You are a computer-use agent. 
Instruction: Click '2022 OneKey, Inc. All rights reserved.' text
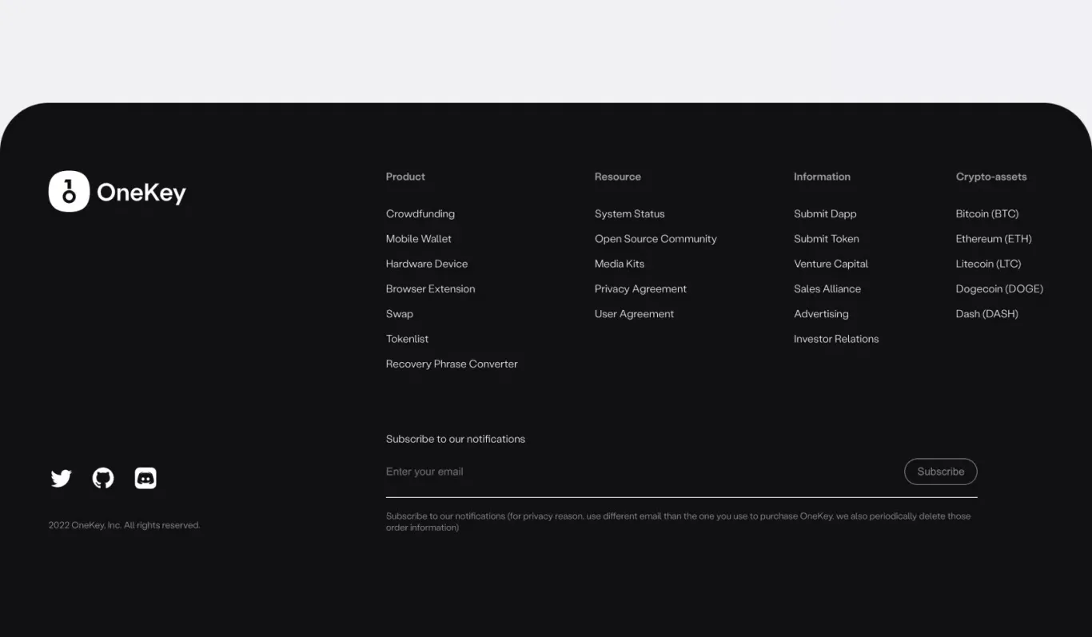click(x=124, y=525)
